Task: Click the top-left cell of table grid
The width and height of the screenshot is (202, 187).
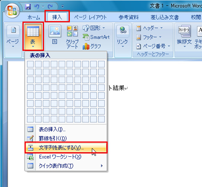Action: click(x=30, y=64)
